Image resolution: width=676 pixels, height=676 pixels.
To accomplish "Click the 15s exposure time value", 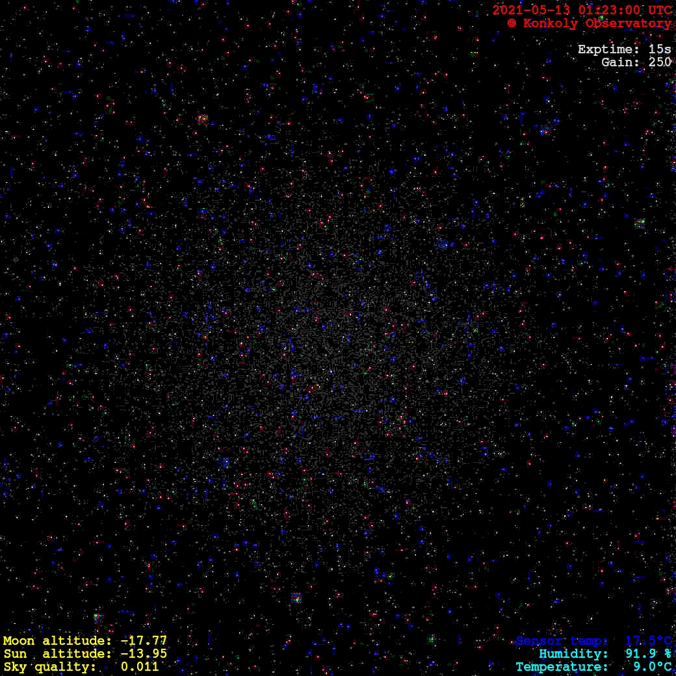I will coord(660,49).
